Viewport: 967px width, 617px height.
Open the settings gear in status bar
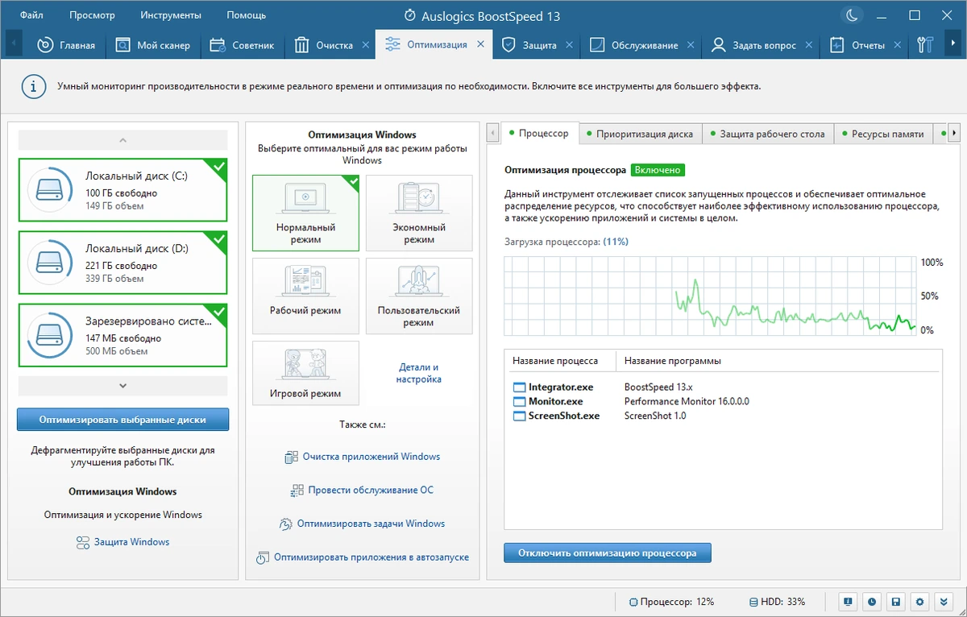(919, 602)
